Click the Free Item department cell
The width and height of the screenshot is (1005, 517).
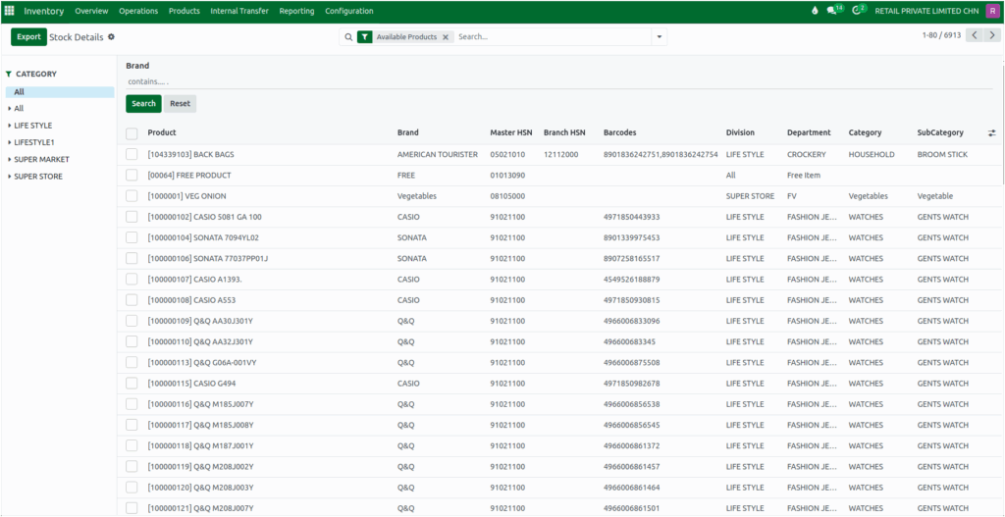804,176
